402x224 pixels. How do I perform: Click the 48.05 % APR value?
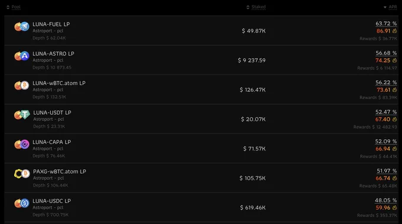(386, 200)
